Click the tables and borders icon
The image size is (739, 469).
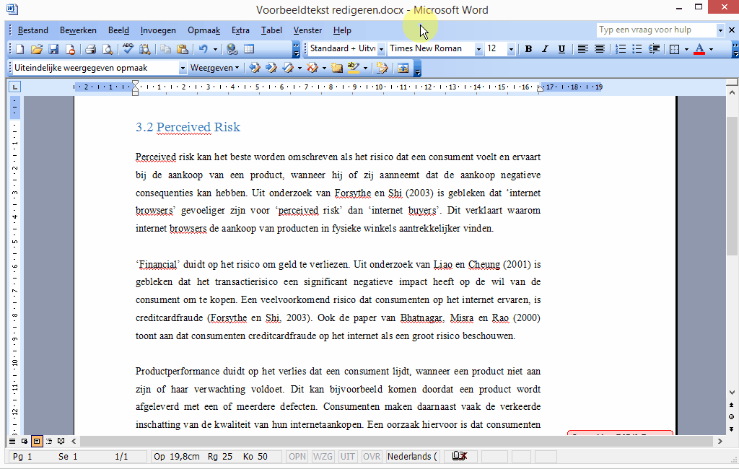[x=249, y=49]
